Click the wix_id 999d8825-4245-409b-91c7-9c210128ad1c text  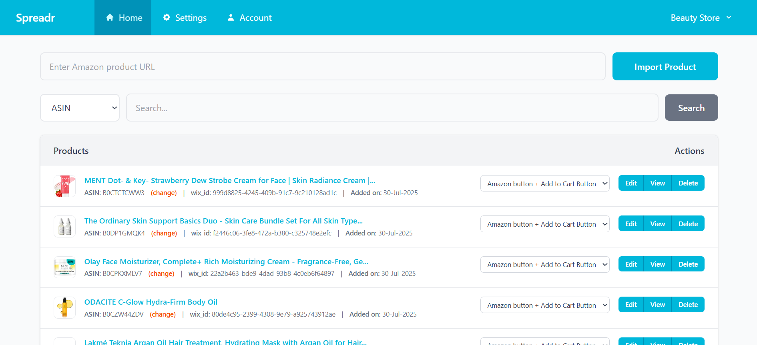pyautogui.click(x=264, y=193)
